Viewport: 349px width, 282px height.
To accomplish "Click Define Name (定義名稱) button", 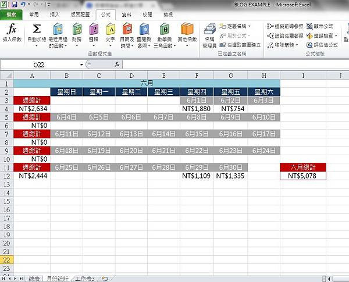I will [233, 26].
